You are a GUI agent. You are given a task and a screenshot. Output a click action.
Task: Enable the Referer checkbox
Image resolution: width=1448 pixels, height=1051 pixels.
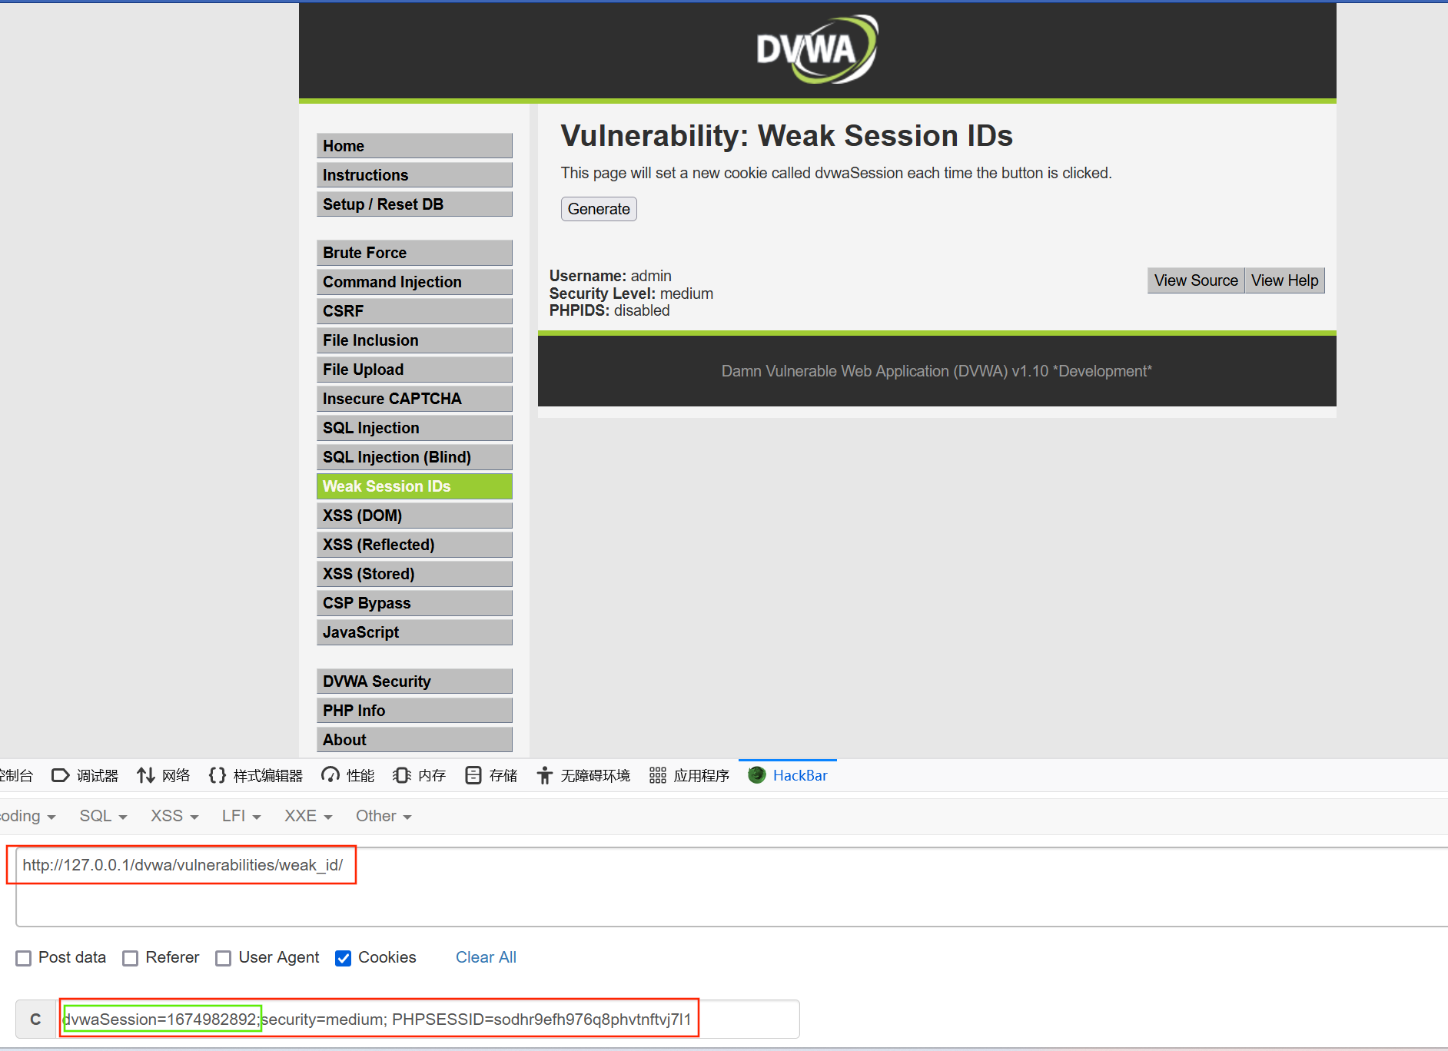(x=131, y=958)
